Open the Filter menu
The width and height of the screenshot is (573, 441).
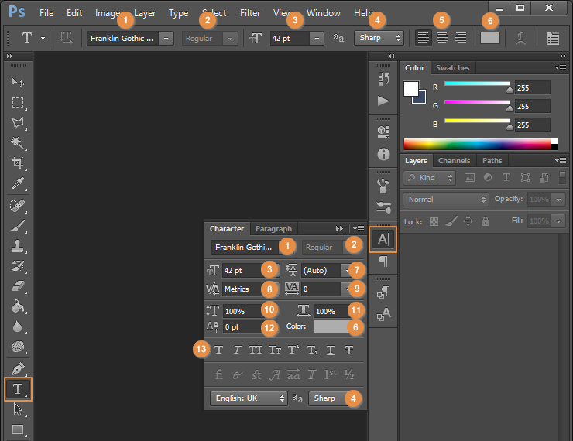(250, 13)
